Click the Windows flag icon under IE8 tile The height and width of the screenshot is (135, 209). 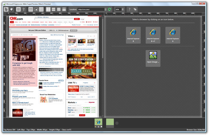coord(95,127)
